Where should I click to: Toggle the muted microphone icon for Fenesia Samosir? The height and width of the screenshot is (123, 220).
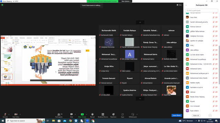pyautogui.click(x=213, y=27)
